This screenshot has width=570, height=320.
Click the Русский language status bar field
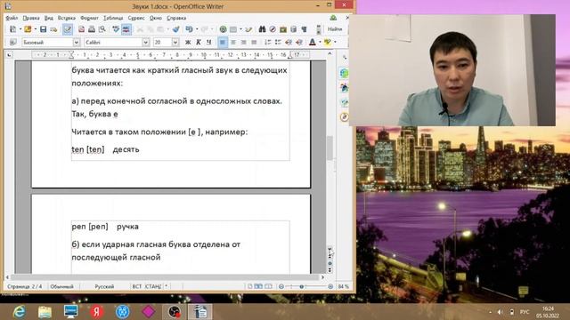click(104, 286)
